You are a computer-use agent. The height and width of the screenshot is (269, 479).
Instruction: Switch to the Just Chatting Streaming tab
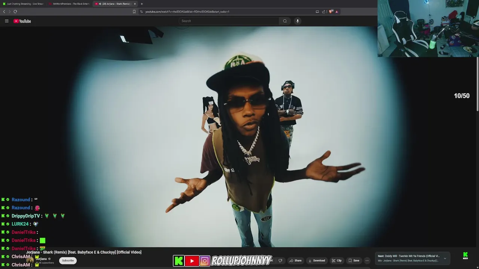click(23, 4)
